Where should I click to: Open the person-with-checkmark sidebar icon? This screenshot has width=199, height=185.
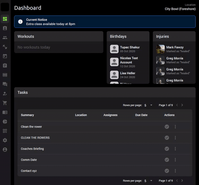pos(5,94)
